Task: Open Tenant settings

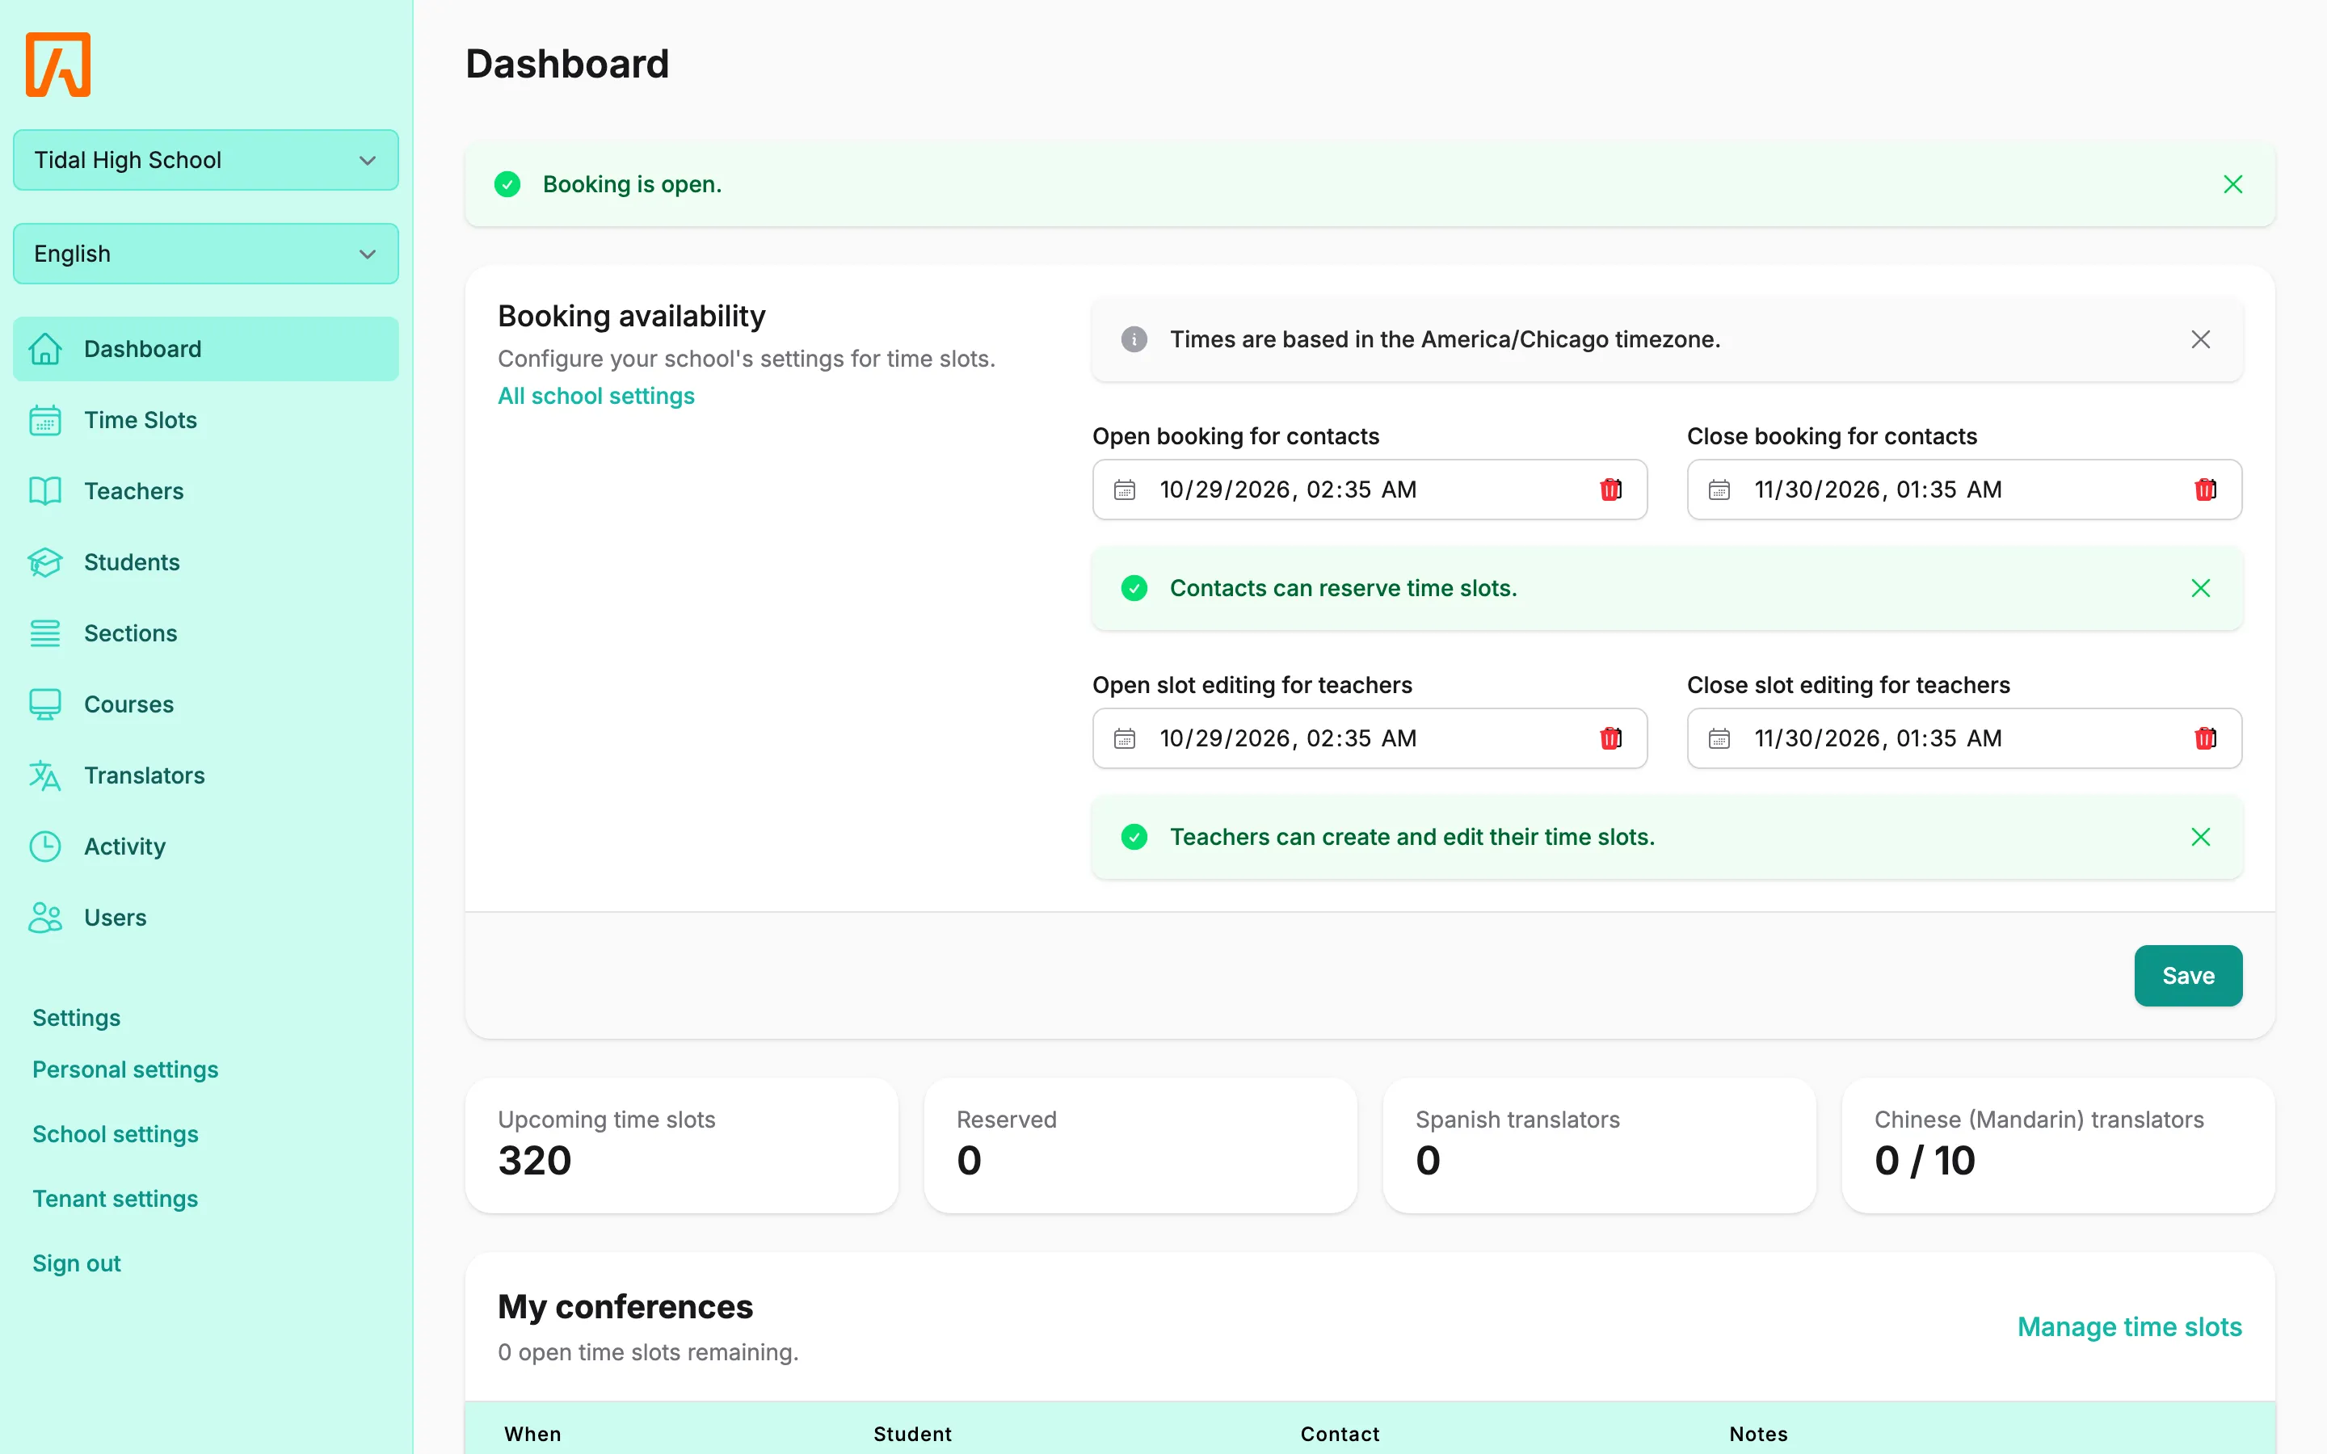Action: point(116,1200)
